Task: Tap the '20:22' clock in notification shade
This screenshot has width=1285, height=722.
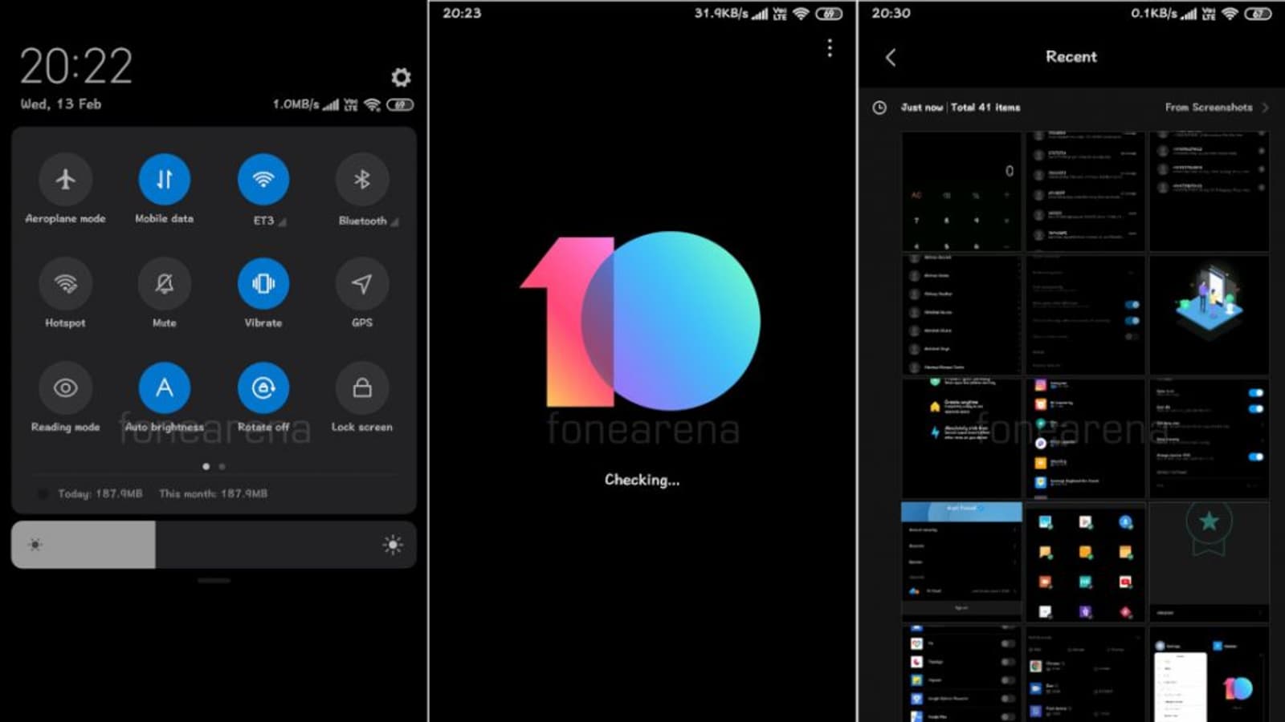Action: click(76, 66)
